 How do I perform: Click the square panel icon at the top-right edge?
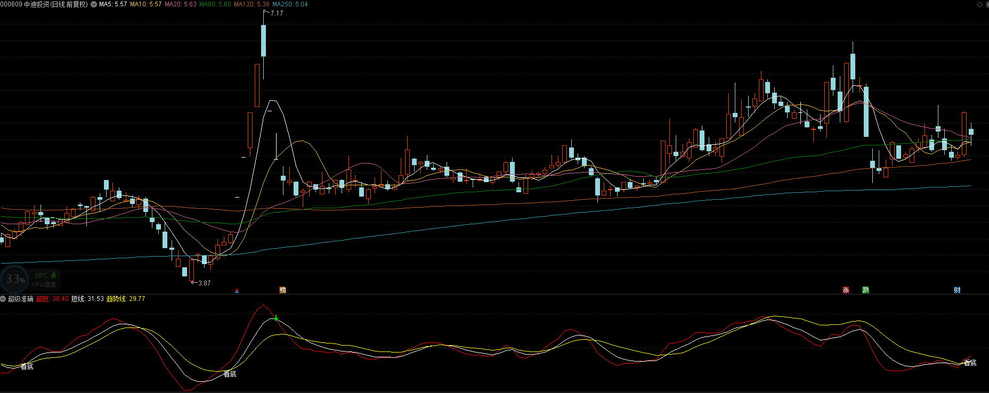[986, 4]
